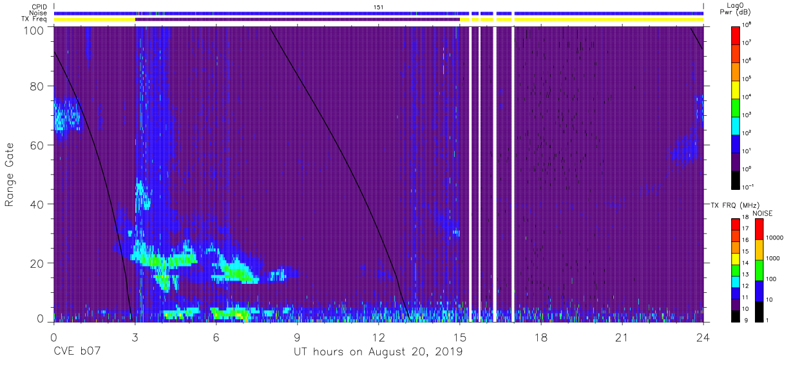
Task: Click the Range Gate tick label '20'
Action: coord(38,263)
